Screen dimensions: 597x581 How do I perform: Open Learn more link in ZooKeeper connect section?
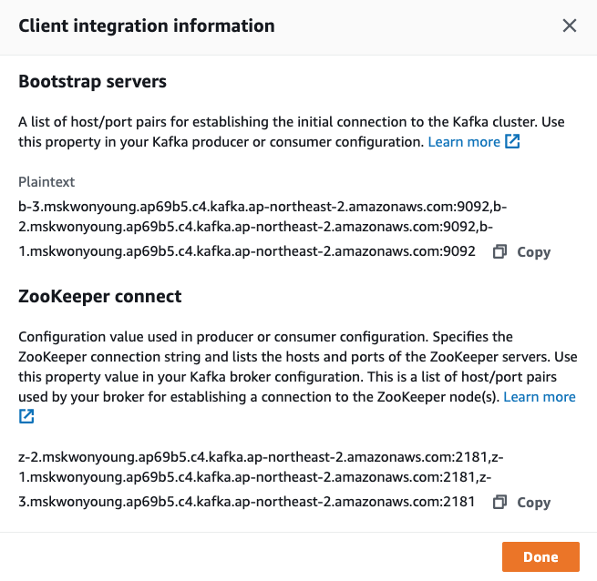(540, 397)
